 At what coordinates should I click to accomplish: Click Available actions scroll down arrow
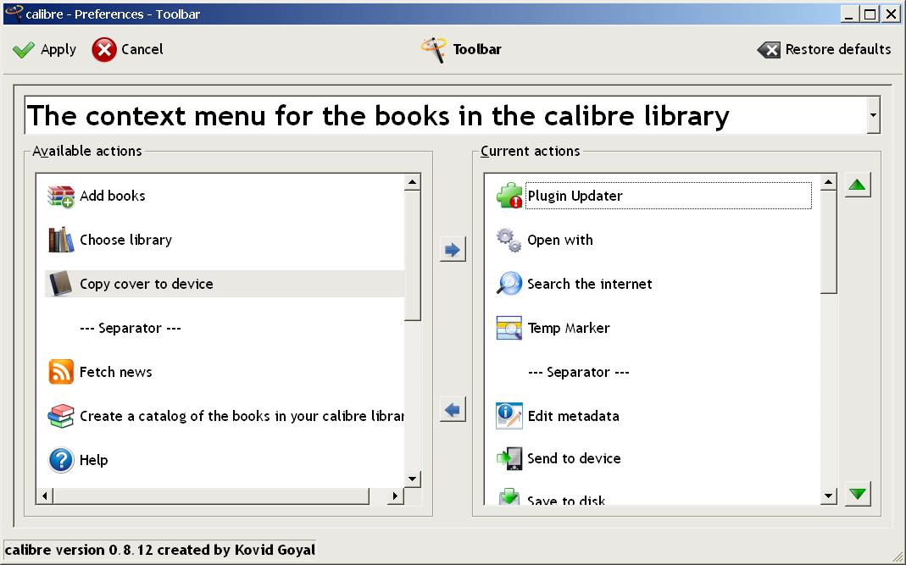pos(412,479)
